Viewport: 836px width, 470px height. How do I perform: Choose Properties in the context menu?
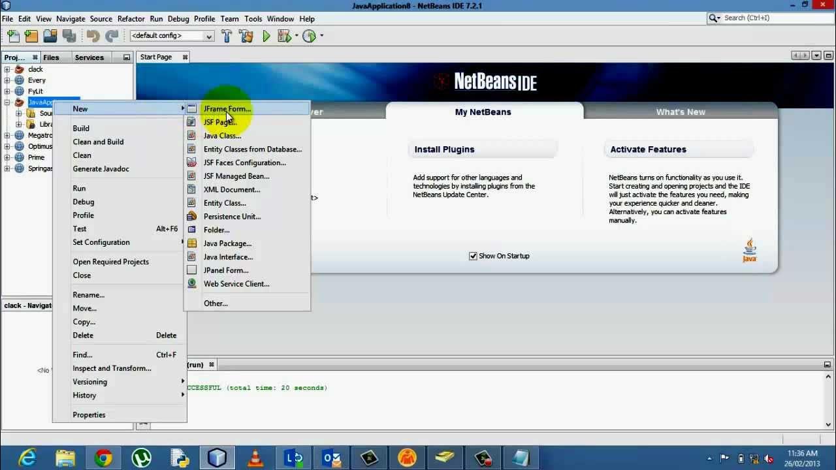click(119, 415)
